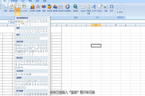Expand the 形状 shapes dropdown button
This screenshot has height=96, width=145.
17,14
